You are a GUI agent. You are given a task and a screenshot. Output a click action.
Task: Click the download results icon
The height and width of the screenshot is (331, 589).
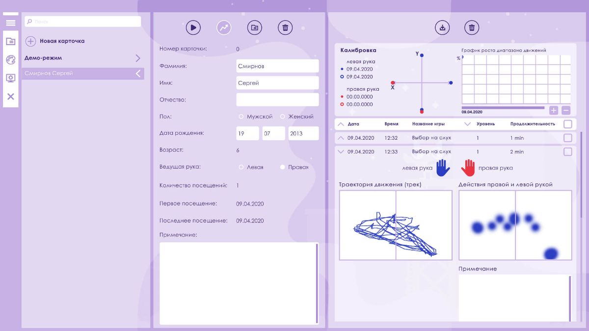pyautogui.click(x=442, y=27)
